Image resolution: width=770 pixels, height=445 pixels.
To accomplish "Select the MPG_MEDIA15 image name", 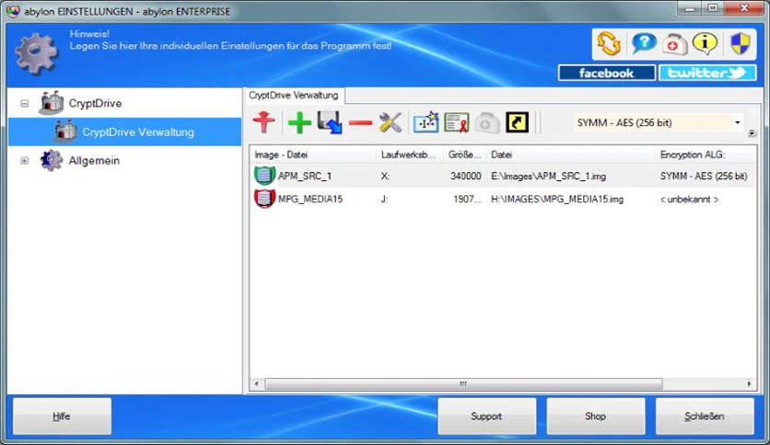I will (310, 199).
